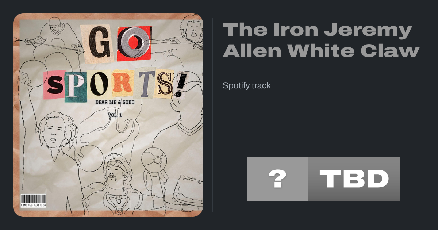Viewport: 438px width, 230px height.
Task: Click the question mark score box
Action: point(278,179)
